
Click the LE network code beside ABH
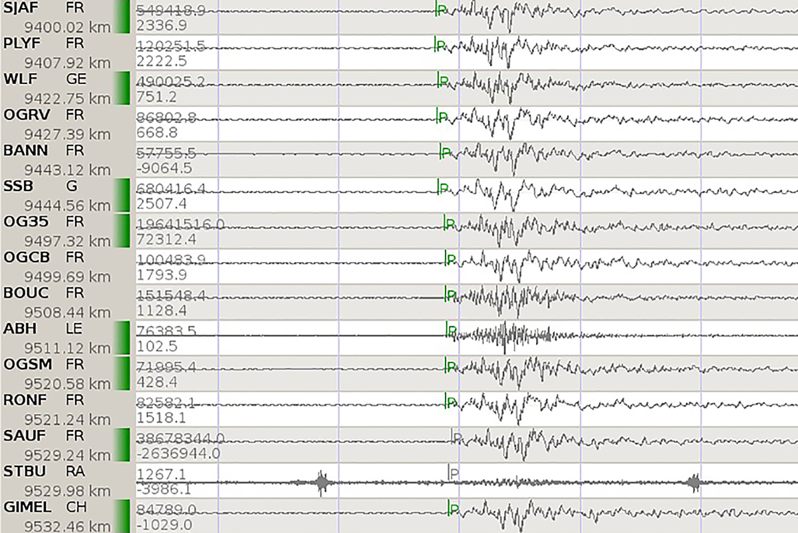73,328
